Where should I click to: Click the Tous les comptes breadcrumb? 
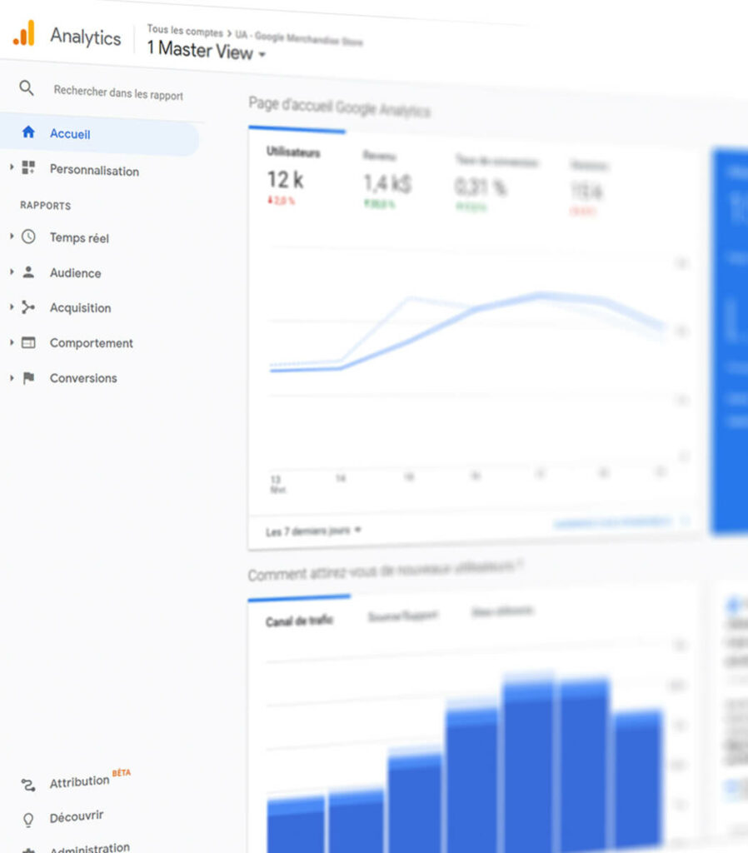(x=184, y=31)
